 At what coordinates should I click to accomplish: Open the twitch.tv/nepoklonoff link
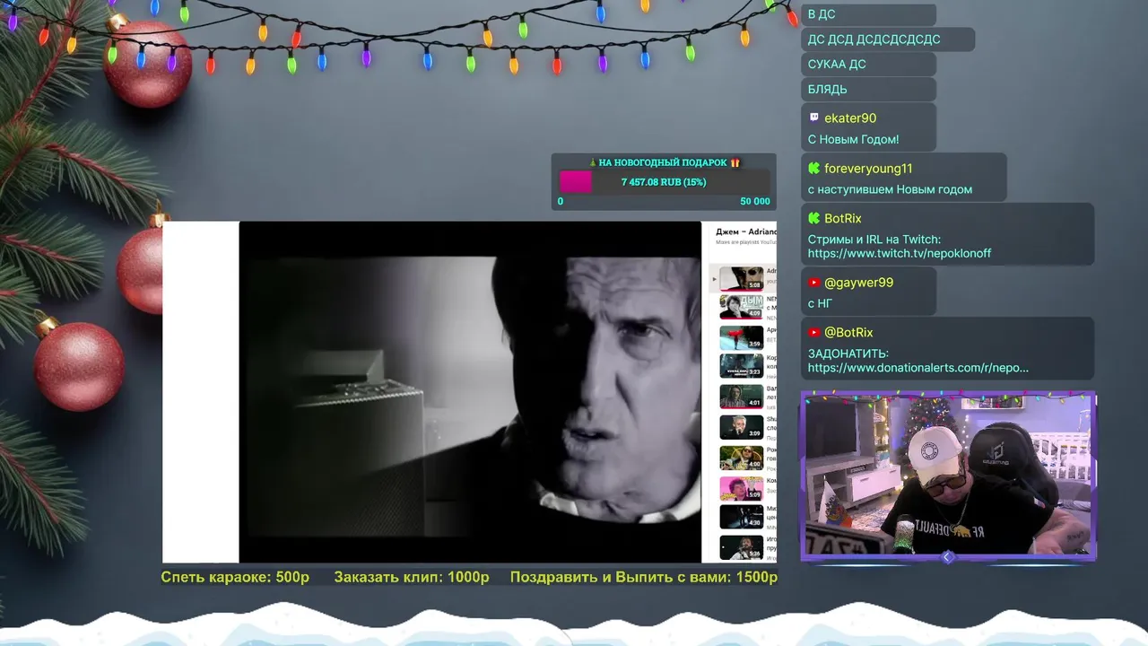tap(900, 254)
